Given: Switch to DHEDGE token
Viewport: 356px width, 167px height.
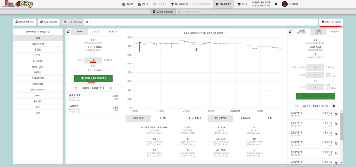Looking at the screenshot, I should [x=38, y=61].
